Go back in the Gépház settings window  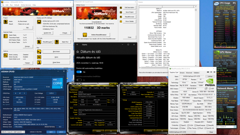pos(77,44)
